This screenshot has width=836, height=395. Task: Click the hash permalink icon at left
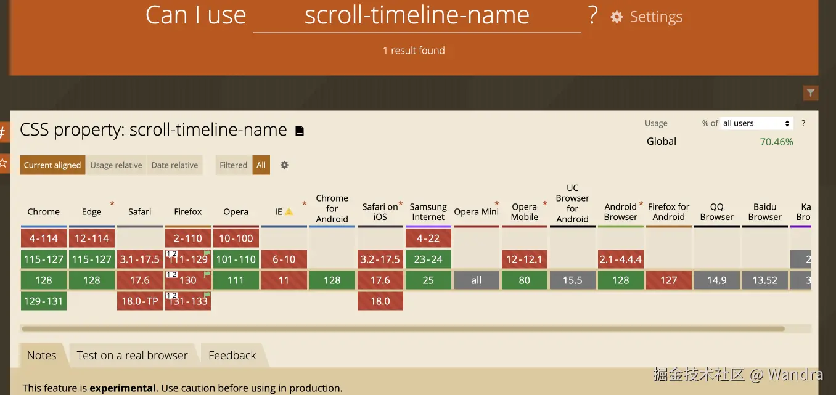coord(3,132)
